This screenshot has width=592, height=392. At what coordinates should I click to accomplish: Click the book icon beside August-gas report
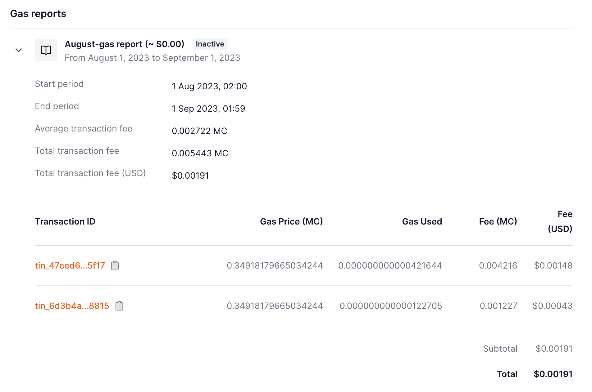[46, 50]
